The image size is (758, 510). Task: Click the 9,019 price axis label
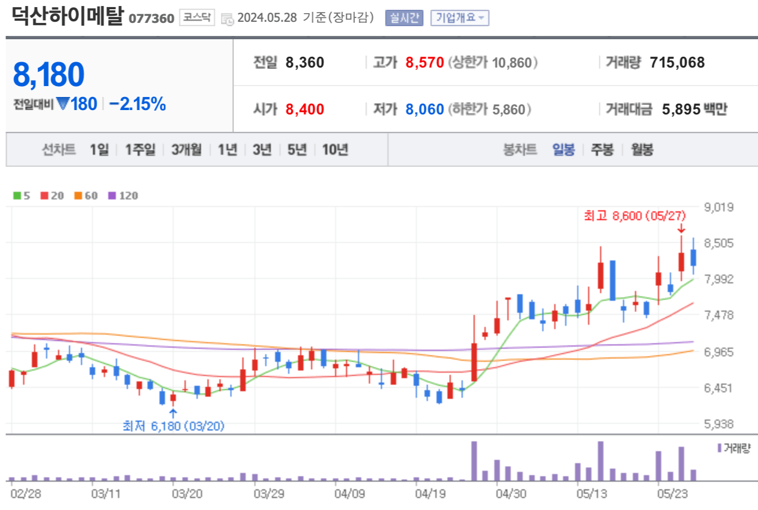(719, 207)
